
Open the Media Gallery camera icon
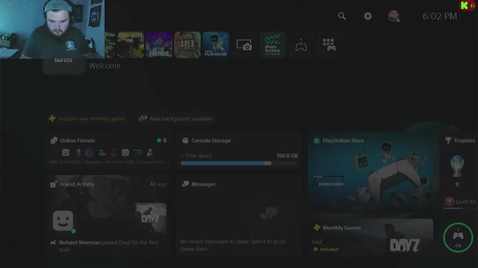coord(244,45)
